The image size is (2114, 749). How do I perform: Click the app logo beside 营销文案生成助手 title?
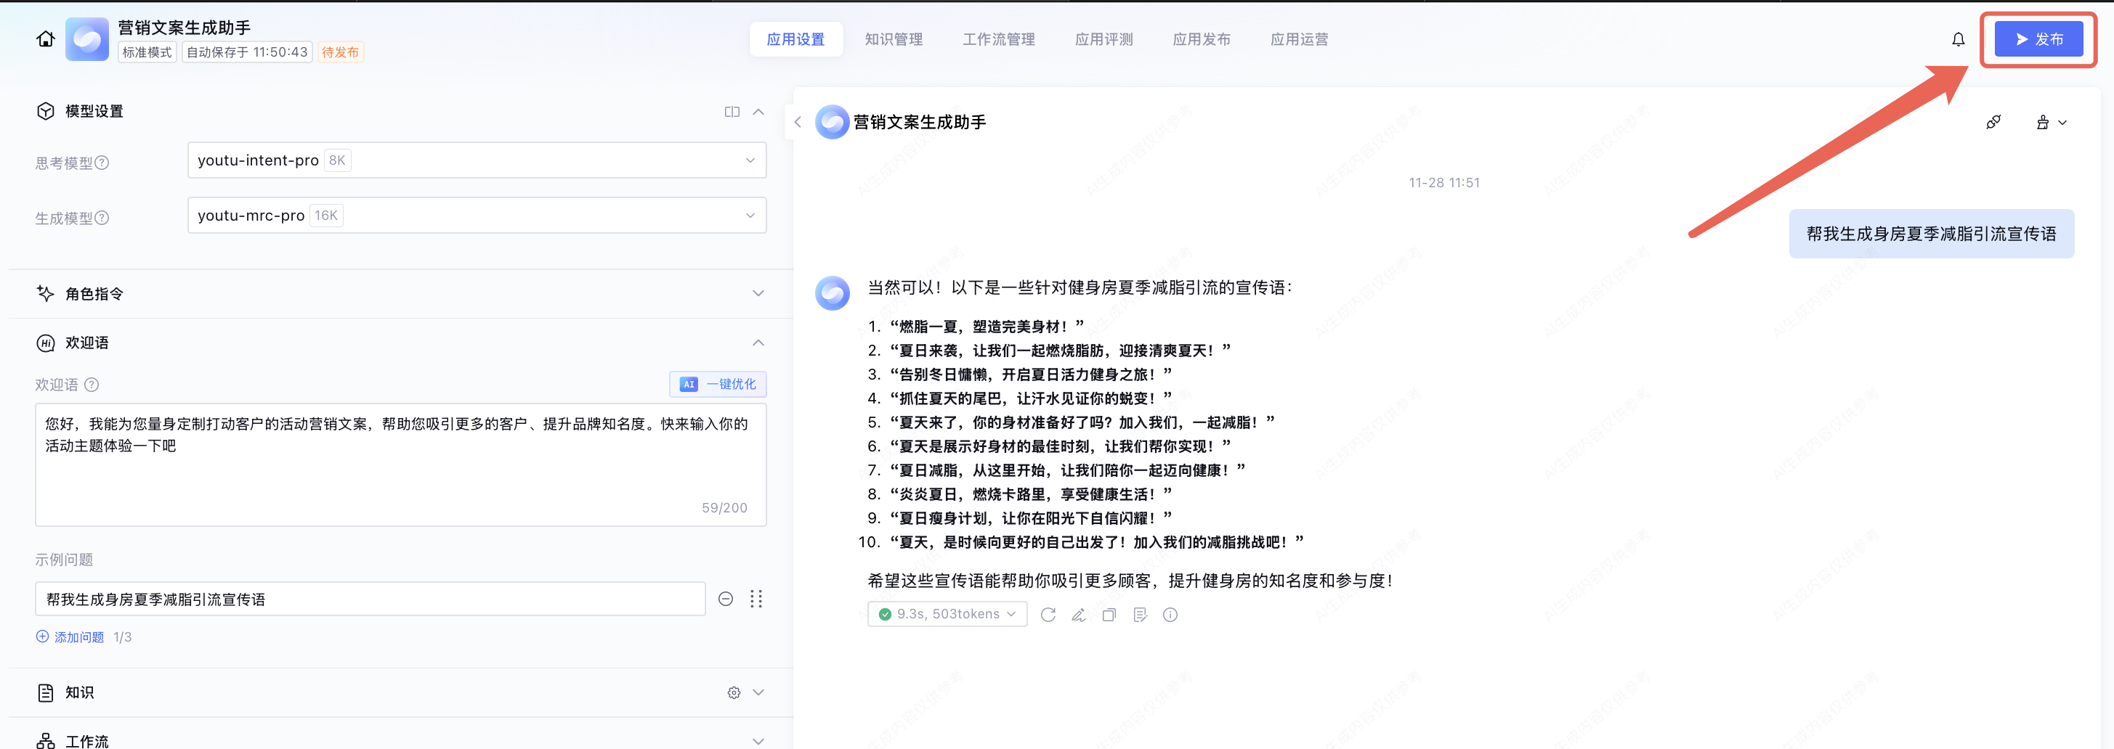click(x=87, y=39)
